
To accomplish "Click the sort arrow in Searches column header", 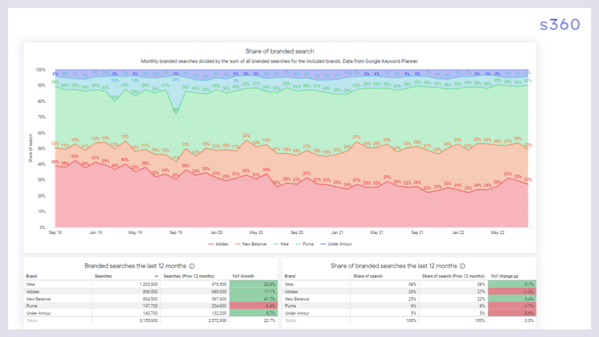I will pyautogui.click(x=156, y=276).
